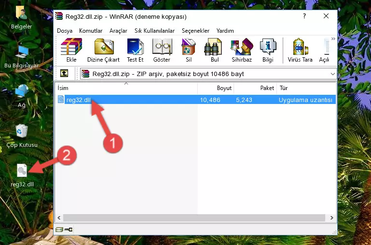Click the horizontal scrollbar track

(194, 218)
